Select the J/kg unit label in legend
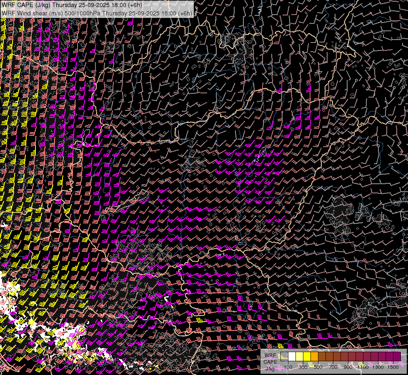Screen dimensions: 408x375 [x=270, y=368]
